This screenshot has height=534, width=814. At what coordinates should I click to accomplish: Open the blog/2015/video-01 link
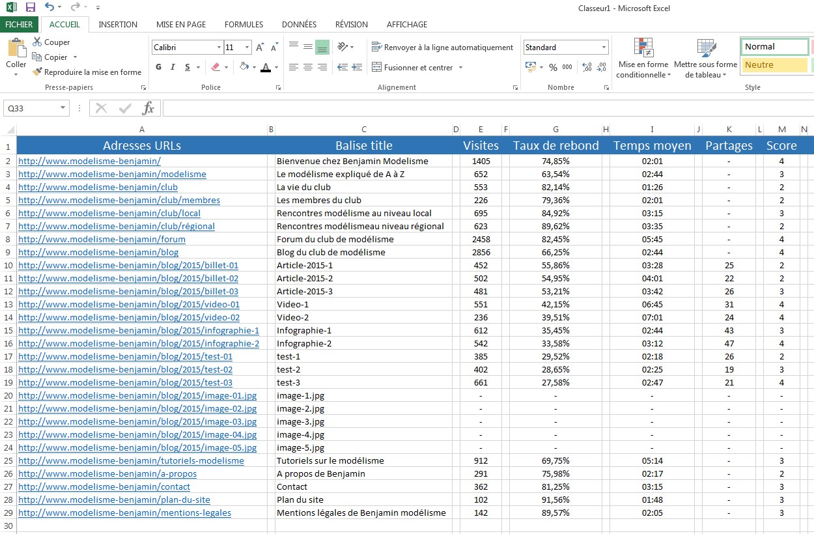click(129, 304)
